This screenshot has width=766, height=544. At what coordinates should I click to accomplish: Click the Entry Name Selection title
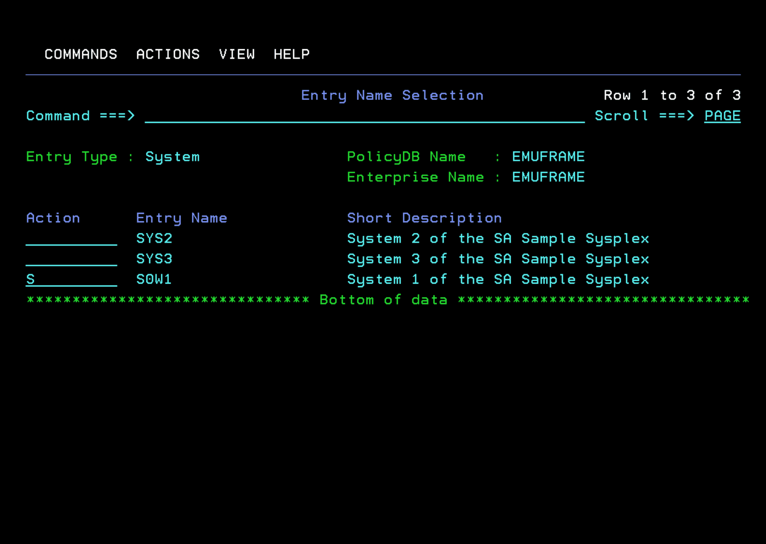coord(392,95)
